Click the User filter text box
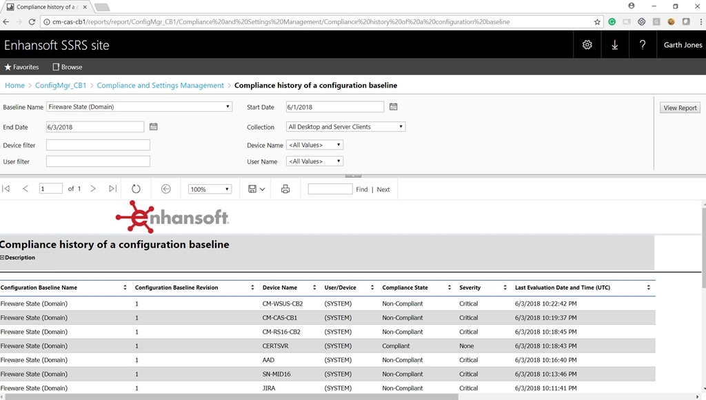706x400 pixels. pos(98,161)
